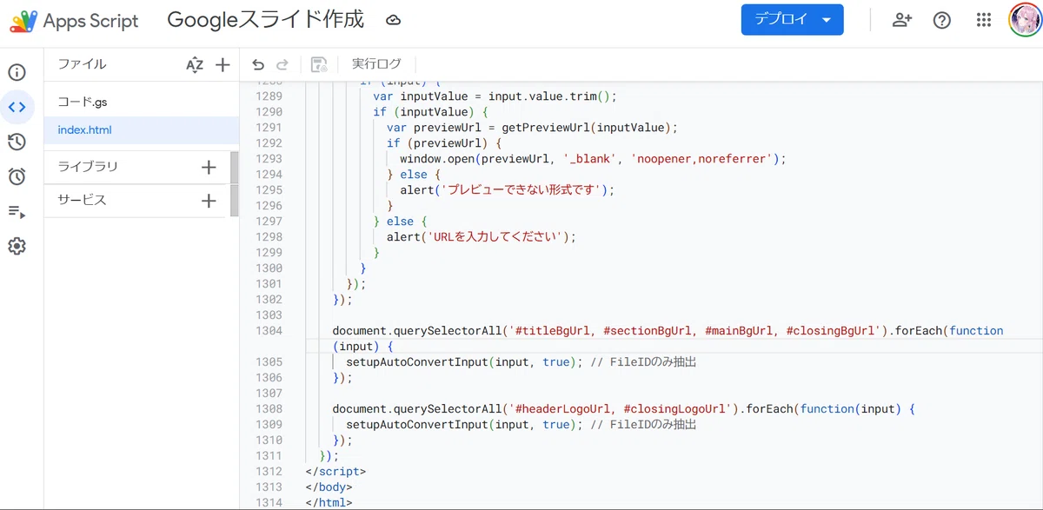Open Triggers alarm clock icon
This screenshot has height=510, width=1043.
click(17, 177)
